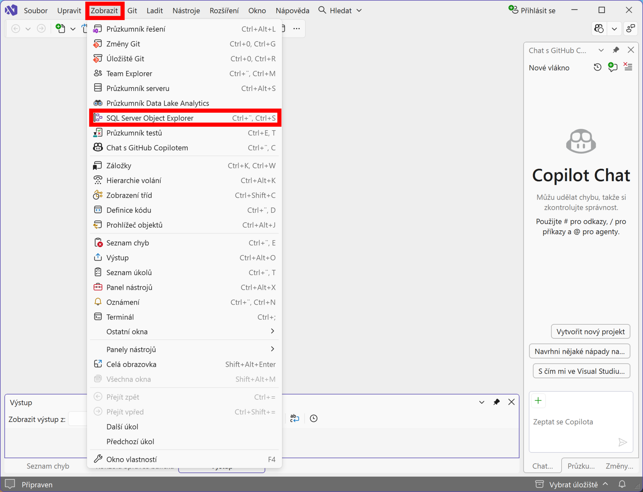The width and height of the screenshot is (643, 492).
Task: Open the Git menu in menu bar
Action: click(x=132, y=10)
